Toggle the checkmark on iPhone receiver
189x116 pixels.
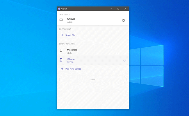(x=125, y=60)
